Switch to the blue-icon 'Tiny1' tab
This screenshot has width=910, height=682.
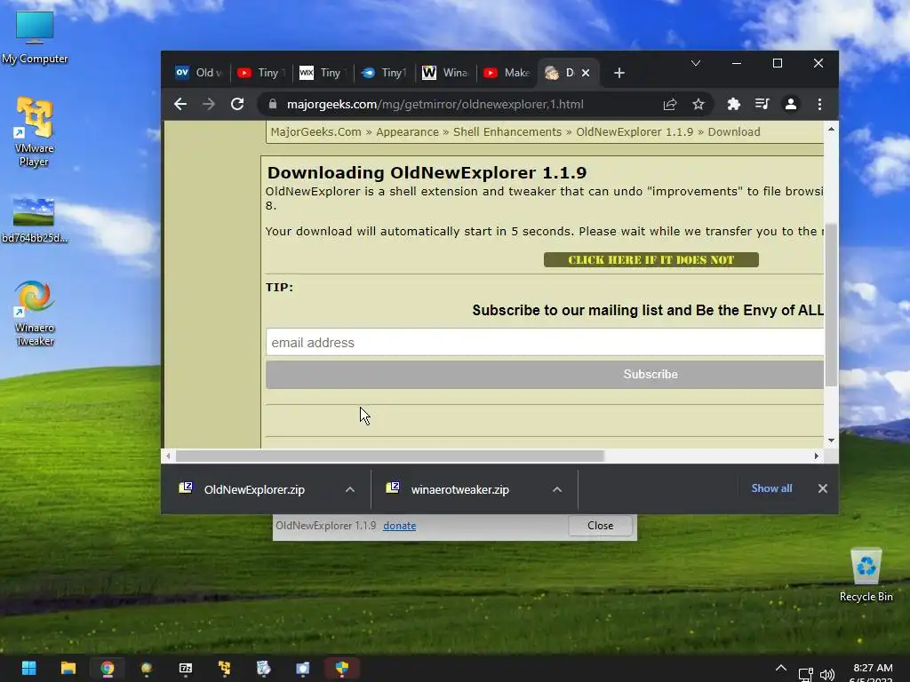(x=385, y=73)
